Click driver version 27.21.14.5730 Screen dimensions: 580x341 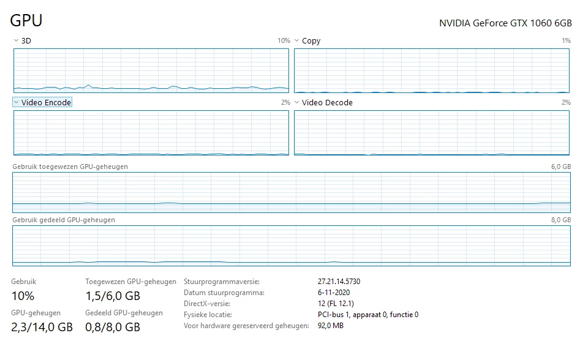[339, 282]
